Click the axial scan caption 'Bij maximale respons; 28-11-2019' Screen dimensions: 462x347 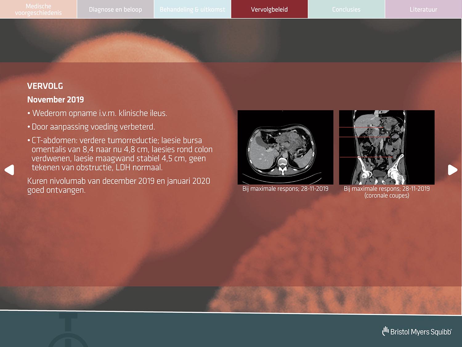pyautogui.click(x=286, y=189)
